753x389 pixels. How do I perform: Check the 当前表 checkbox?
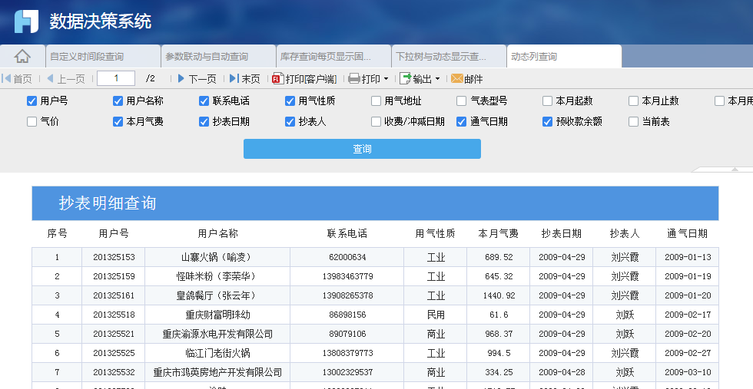coord(633,121)
